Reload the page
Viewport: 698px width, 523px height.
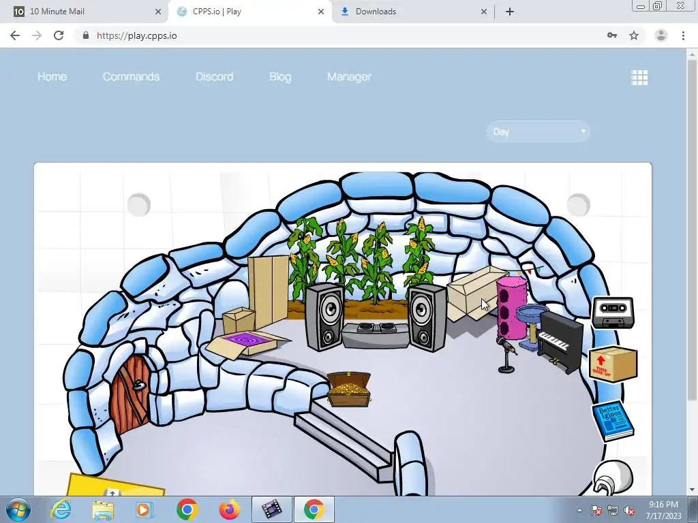click(x=59, y=35)
